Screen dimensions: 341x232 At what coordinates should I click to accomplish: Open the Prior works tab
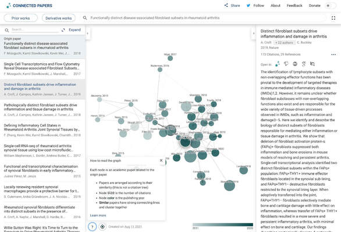(21, 18)
